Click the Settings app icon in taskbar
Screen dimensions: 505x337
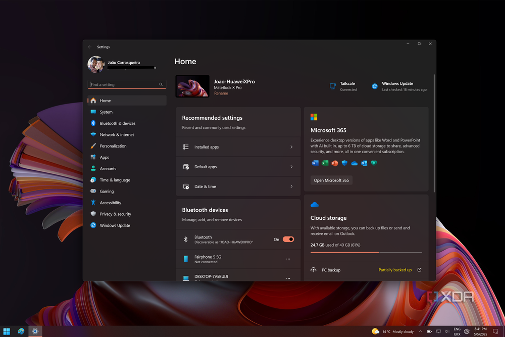click(35, 331)
